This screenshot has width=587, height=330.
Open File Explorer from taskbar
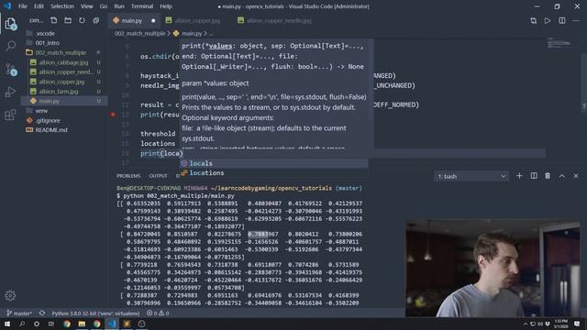(x=82, y=324)
